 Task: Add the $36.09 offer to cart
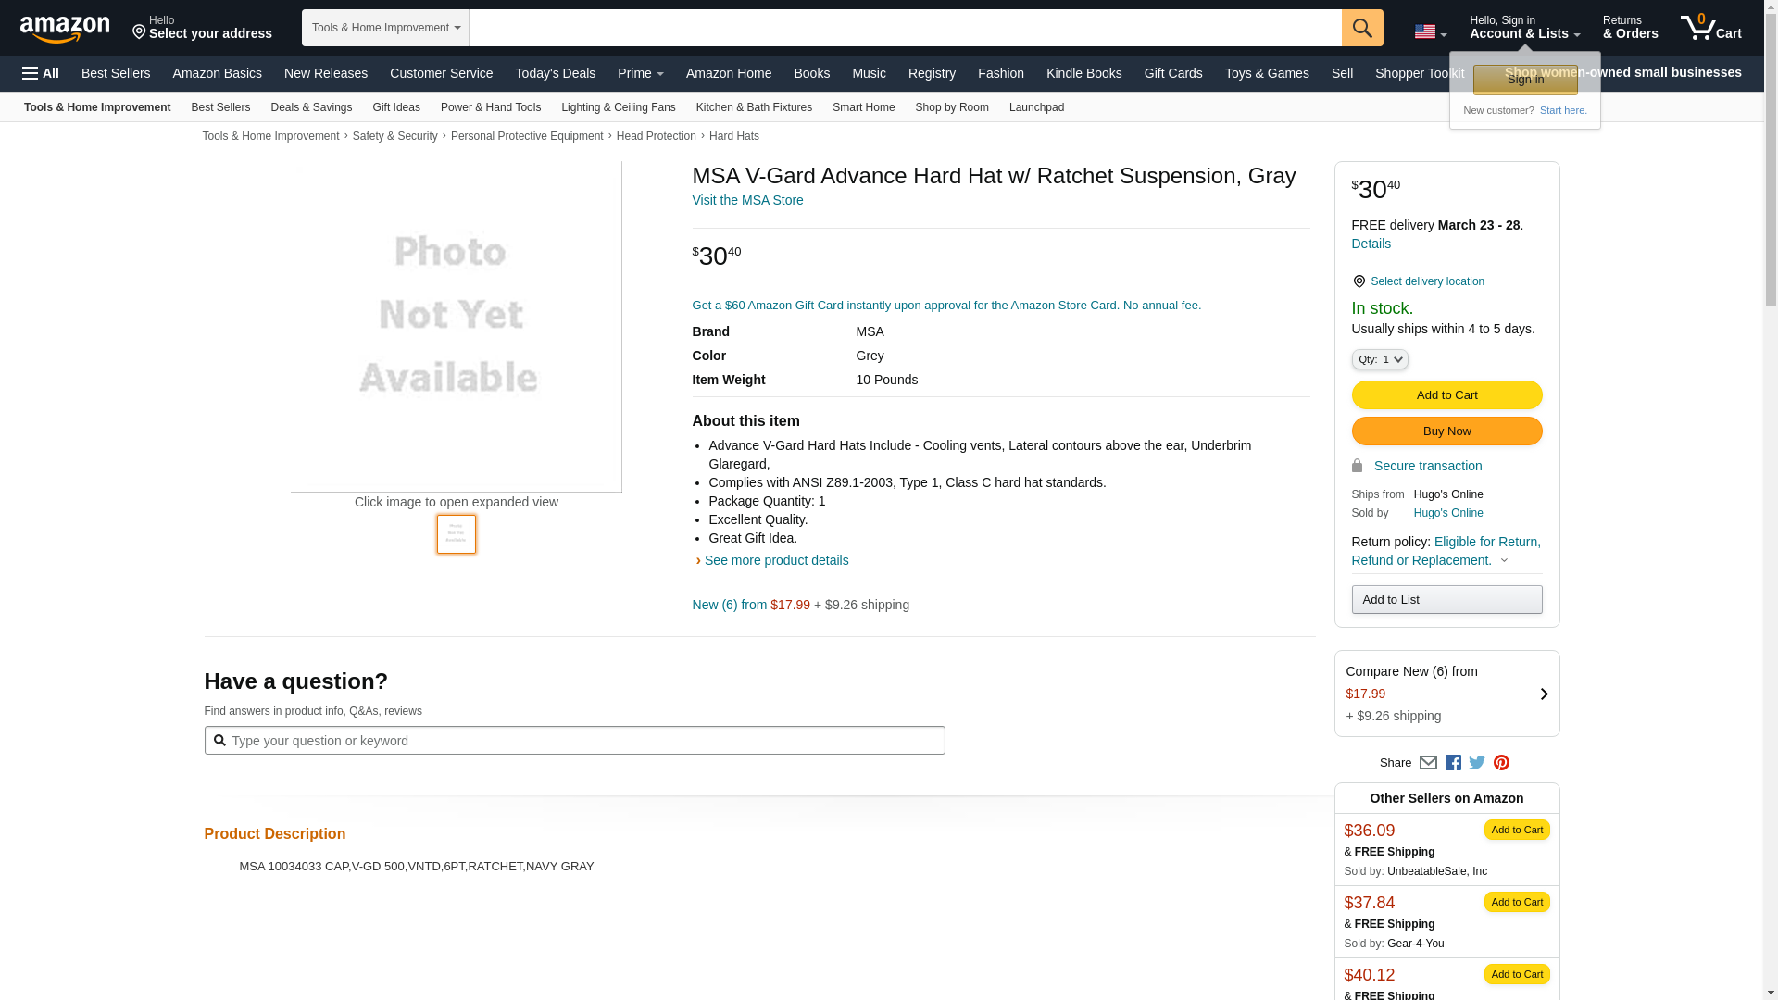point(1516,830)
